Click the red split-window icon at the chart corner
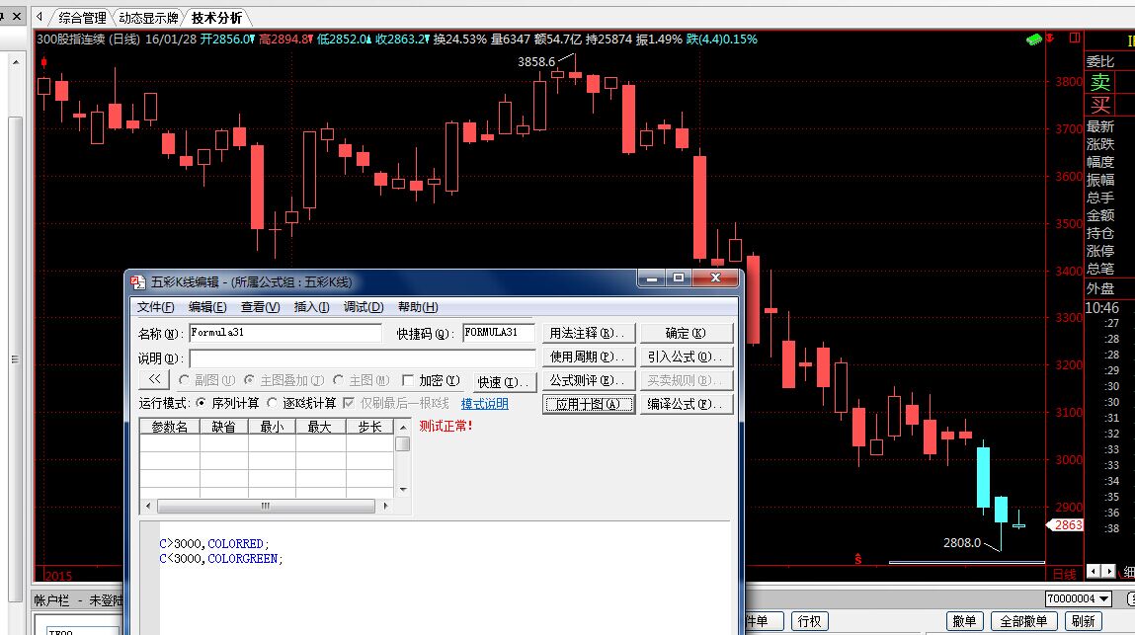The image size is (1135, 635). coord(1075,38)
